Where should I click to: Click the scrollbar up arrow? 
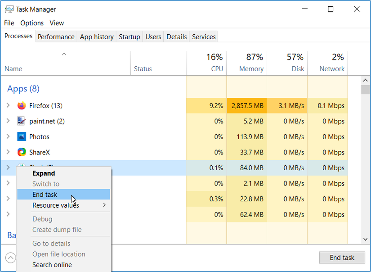click(x=365, y=80)
